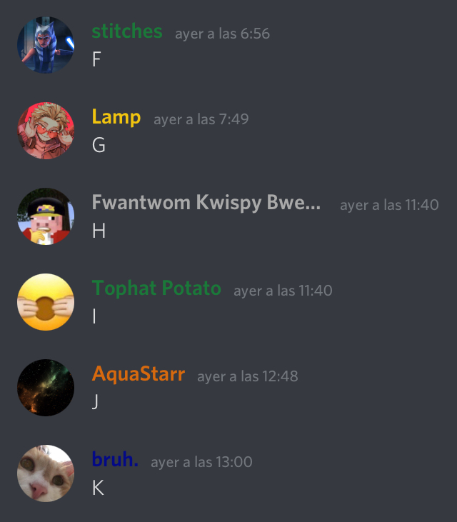
Task: Click Tophat Potato's emoji avatar
Action: pos(46,302)
